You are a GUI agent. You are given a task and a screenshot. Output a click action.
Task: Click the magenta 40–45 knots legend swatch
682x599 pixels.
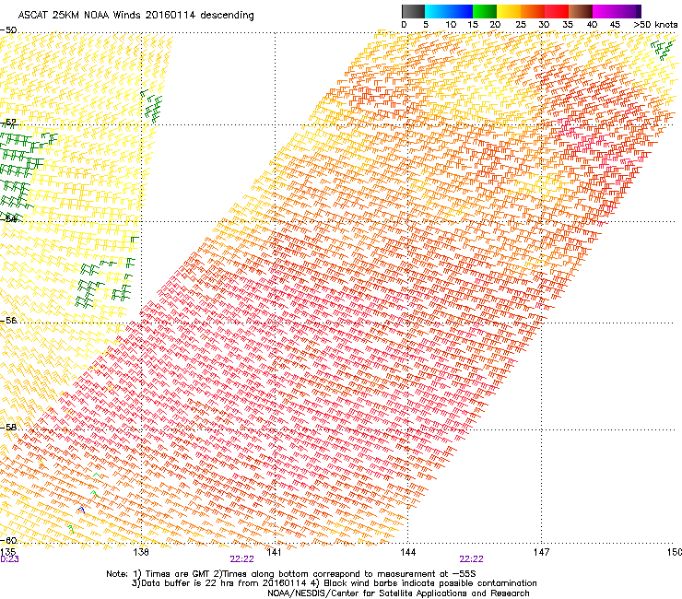pyautogui.click(x=605, y=11)
